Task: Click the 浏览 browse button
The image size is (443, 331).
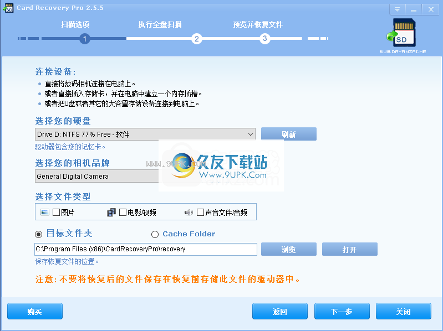Action: tap(289, 249)
